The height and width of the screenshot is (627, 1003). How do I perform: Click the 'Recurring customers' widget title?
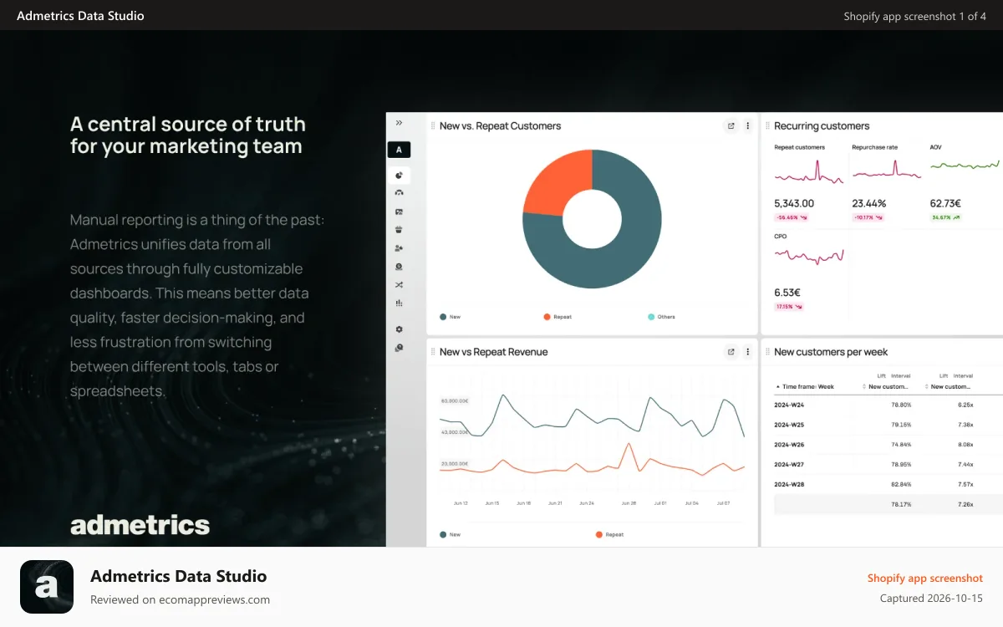click(x=822, y=126)
